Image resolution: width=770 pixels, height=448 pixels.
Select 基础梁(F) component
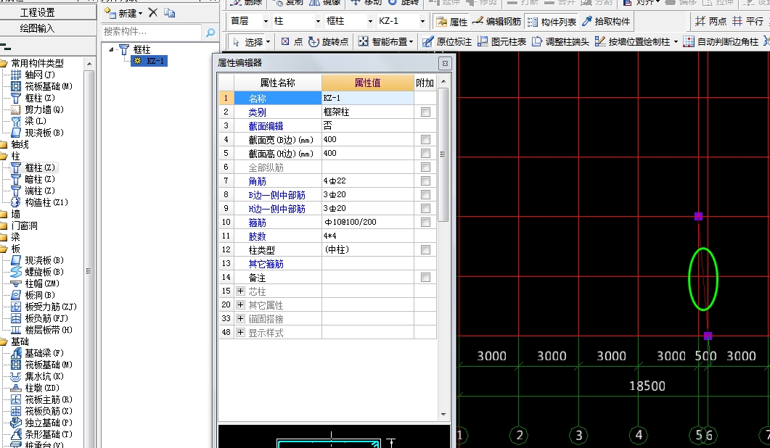point(38,353)
